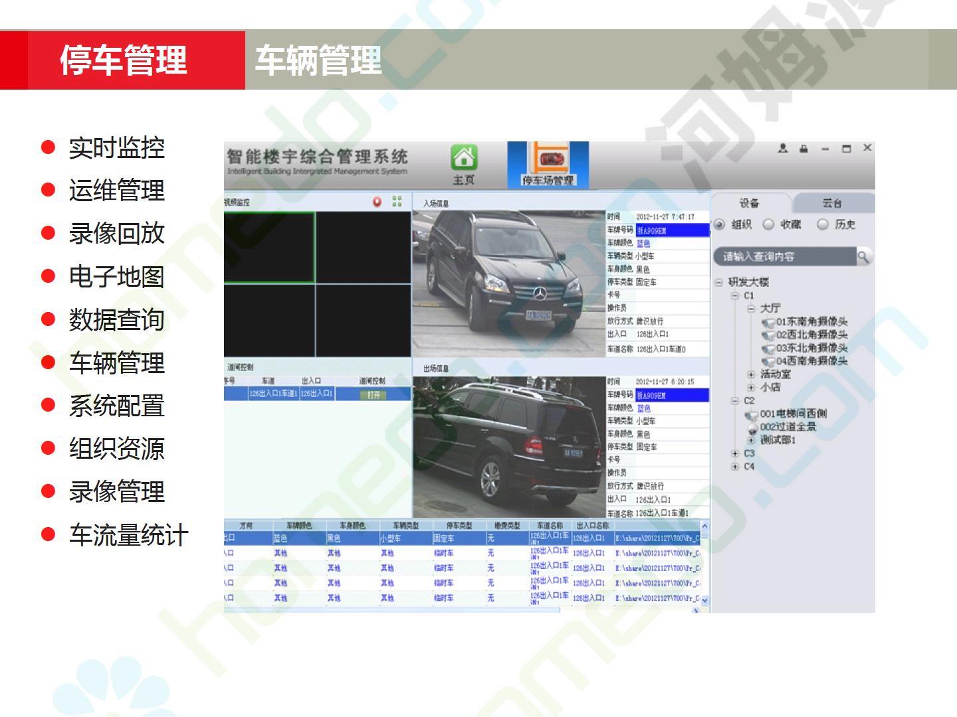Click the user account icon in title bar
The image size is (957, 717).
(783, 149)
